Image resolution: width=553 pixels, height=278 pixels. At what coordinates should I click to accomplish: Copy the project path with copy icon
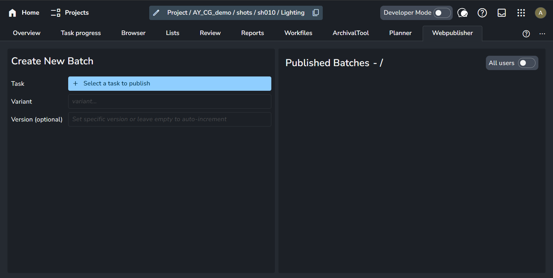(x=316, y=13)
